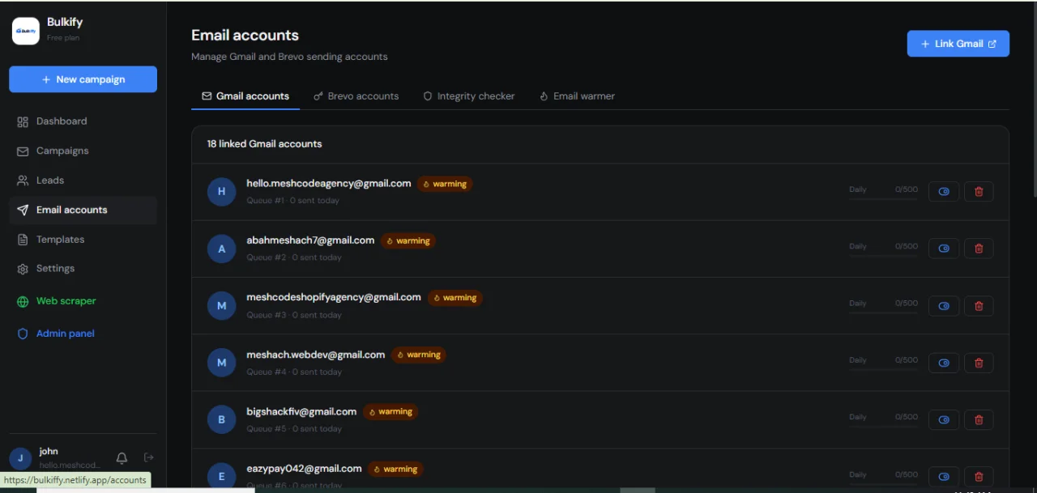Delete eazypay042@gmail.com account
Viewport: 1037px width, 493px height.
(x=979, y=477)
